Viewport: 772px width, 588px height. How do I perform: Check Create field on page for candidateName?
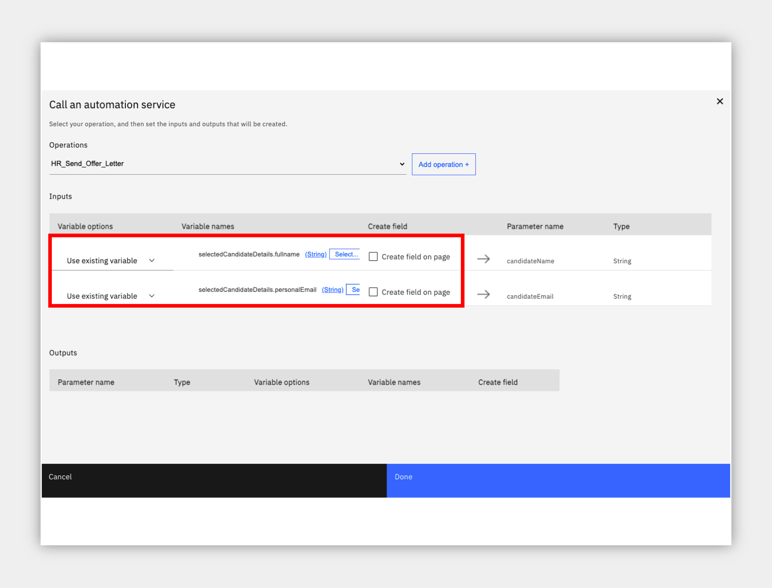click(373, 257)
